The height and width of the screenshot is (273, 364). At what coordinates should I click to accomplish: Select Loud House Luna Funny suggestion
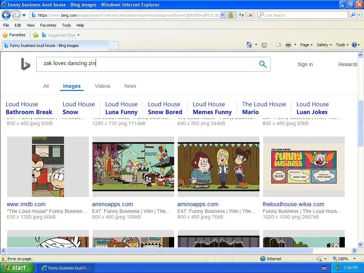point(122,108)
